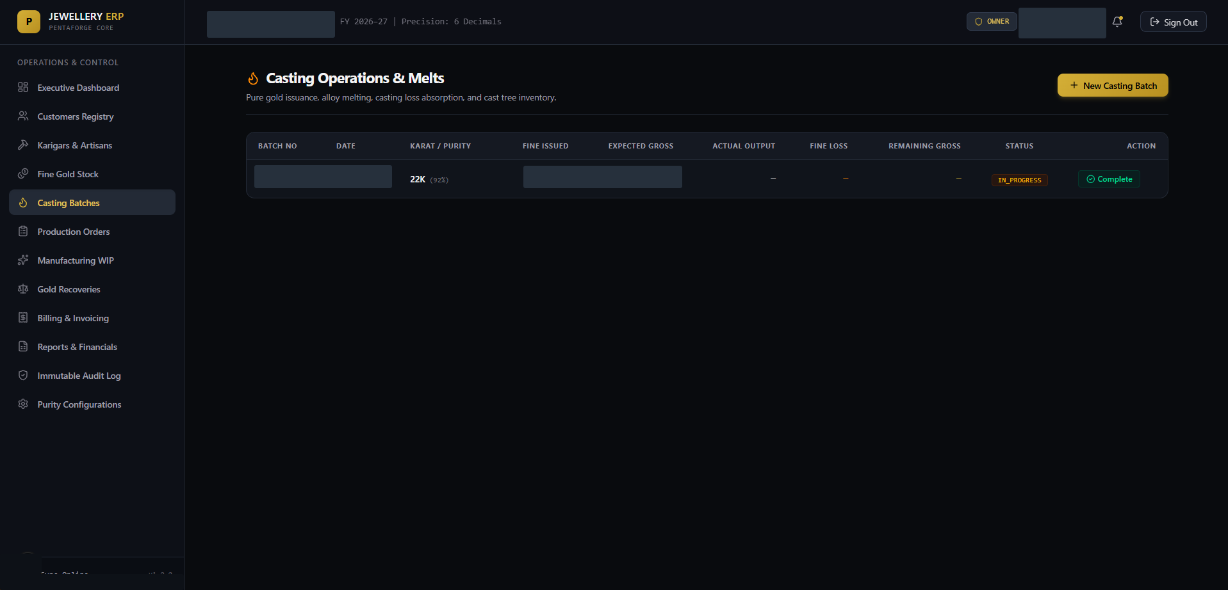
Task: Click the yellow P logo icon
Action: point(29,22)
